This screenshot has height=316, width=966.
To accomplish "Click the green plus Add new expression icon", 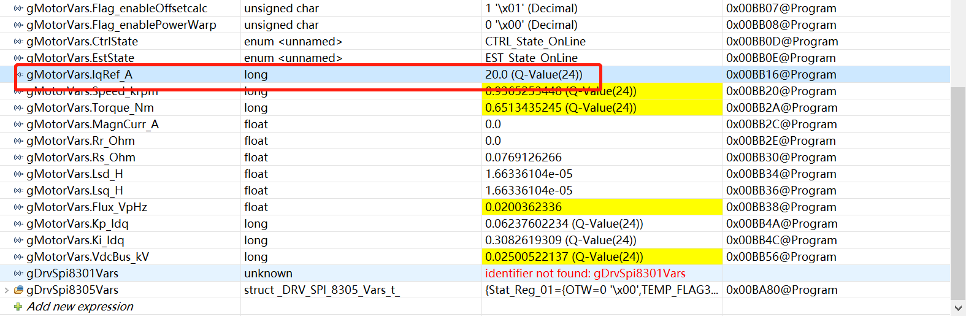I will click(x=18, y=306).
